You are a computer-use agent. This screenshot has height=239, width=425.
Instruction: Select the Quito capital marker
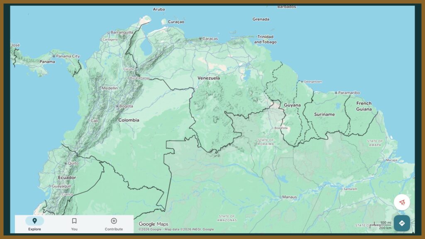pos(65,163)
